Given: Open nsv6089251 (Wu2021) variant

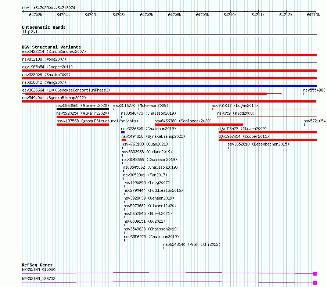Looking at the screenshot, I should pos(144,221).
